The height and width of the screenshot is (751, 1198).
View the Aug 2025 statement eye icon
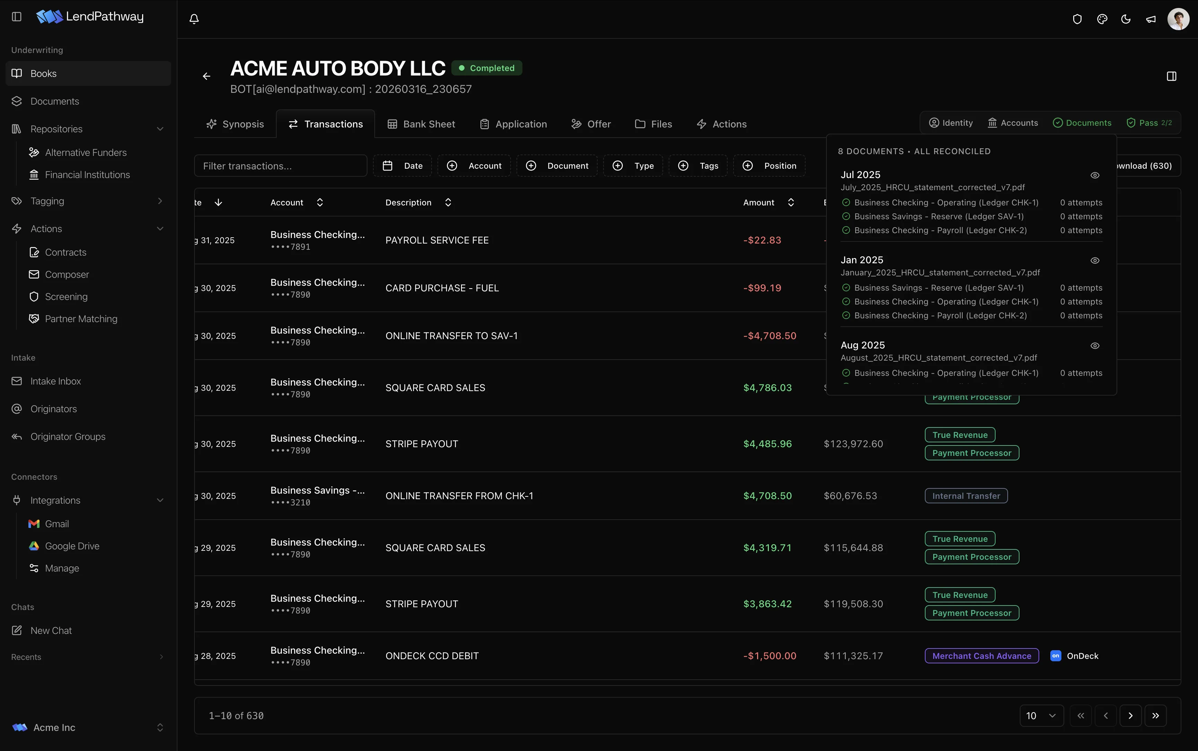tap(1095, 346)
